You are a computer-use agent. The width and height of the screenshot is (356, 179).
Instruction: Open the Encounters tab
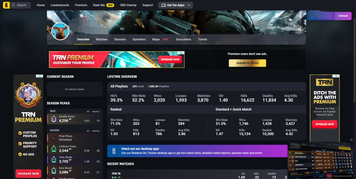183,39
